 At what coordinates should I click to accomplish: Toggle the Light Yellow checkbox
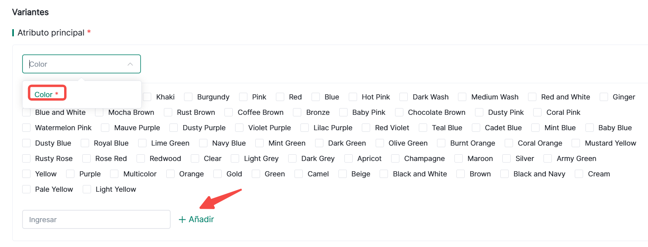(x=87, y=189)
